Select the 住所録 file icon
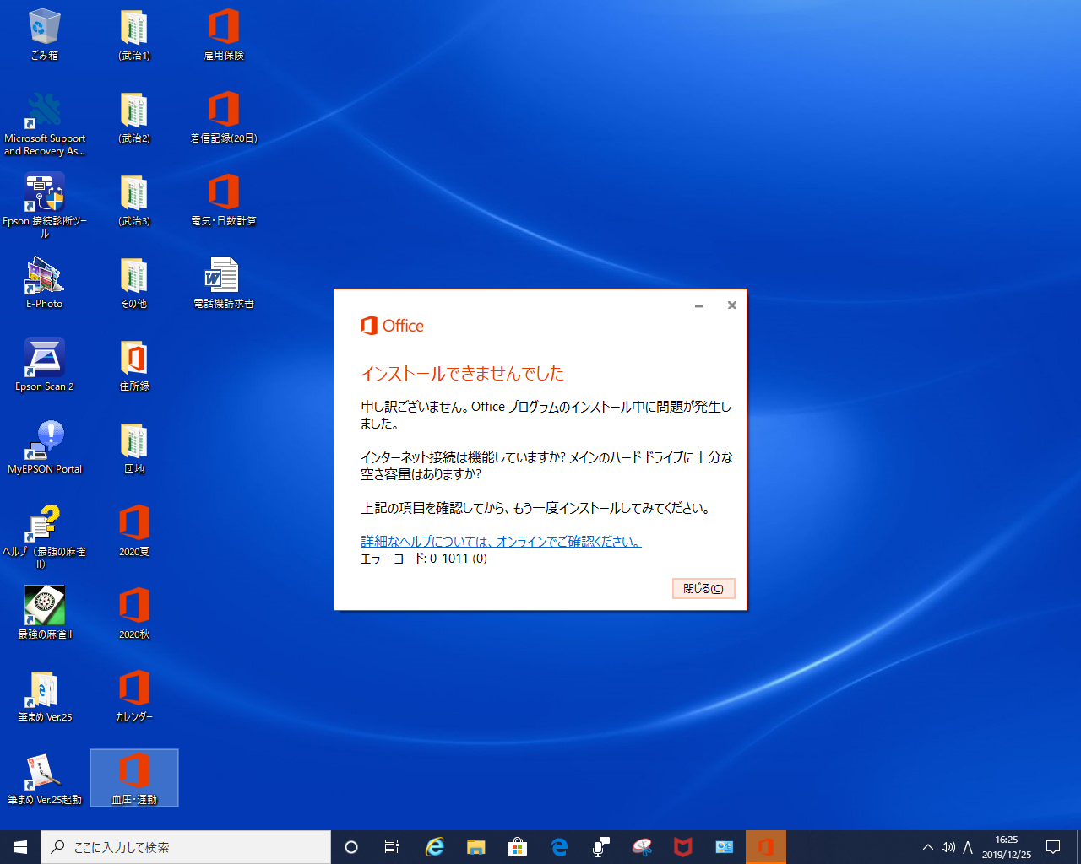The image size is (1081, 864). [x=134, y=365]
